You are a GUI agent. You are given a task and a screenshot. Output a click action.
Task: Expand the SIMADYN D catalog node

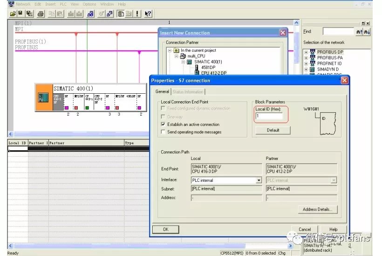[306, 69]
